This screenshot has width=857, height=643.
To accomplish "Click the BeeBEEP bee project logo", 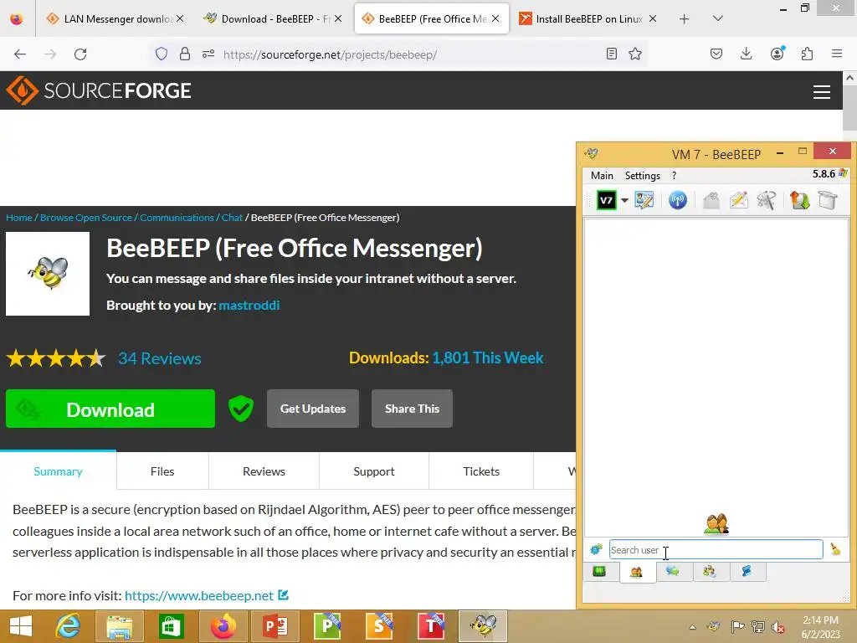I will [x=48, y=274].
